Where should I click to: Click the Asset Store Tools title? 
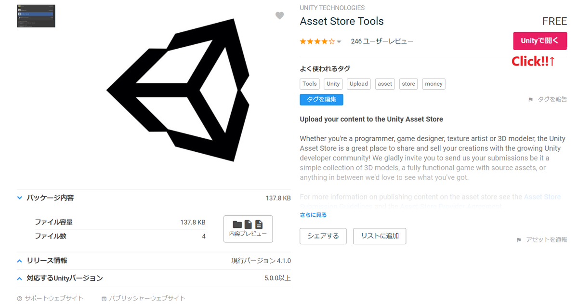click(342, 21)
